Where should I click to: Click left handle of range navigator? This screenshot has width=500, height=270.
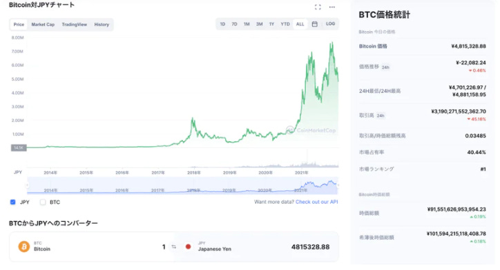pos(27,185)
